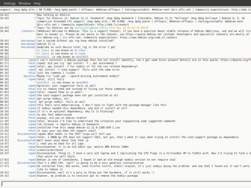The width and height of the screenshot is (251, 188).
Task: Open the http://deb.li/conduct link in topic message
Action: tap(113, 25)
